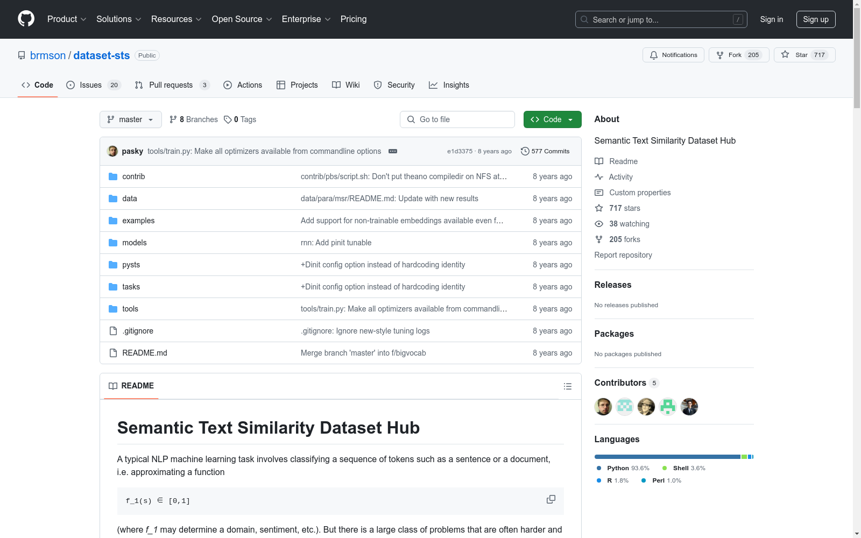This screenshot has height=538, width=861.
Task: Expand the Enterprise menu
Action: coord(306,19)
